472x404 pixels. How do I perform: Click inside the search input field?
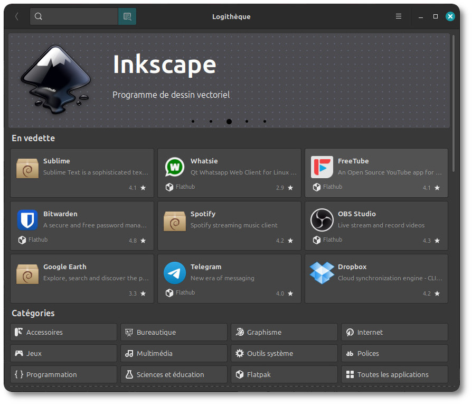(x=79, y=16)
